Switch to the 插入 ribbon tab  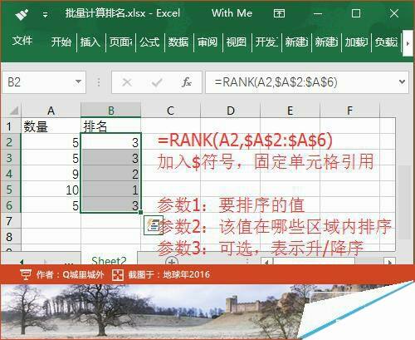[x=90, y=42]
